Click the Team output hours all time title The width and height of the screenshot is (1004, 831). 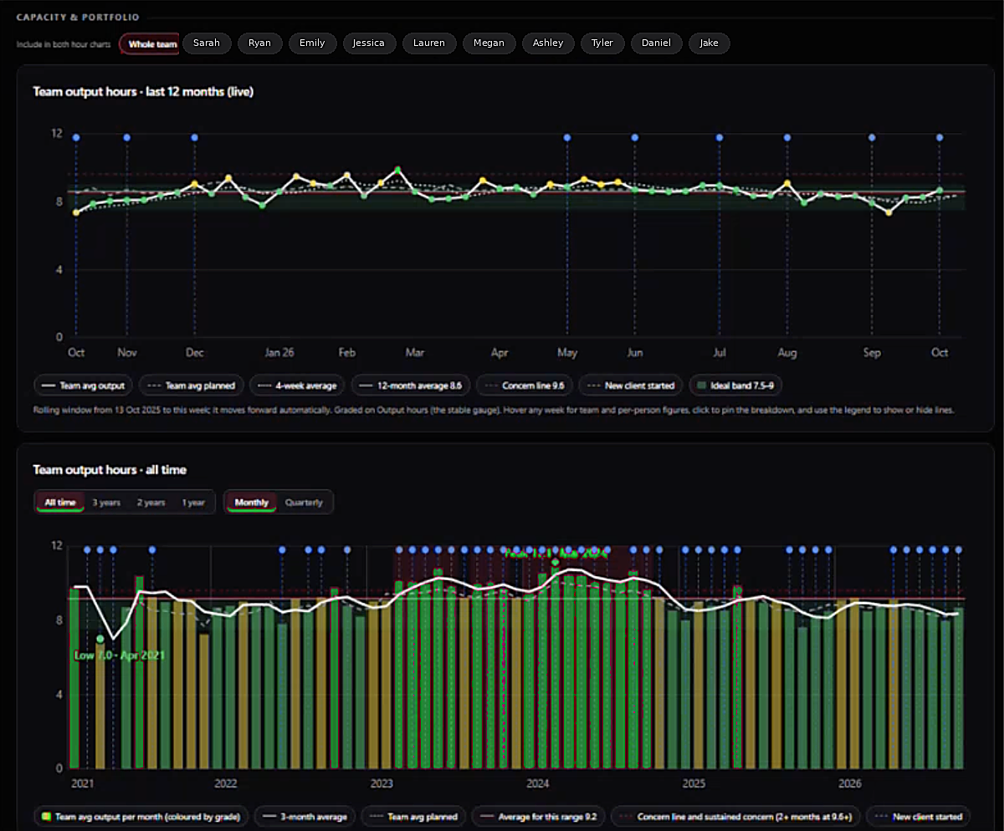pos(110,470)
